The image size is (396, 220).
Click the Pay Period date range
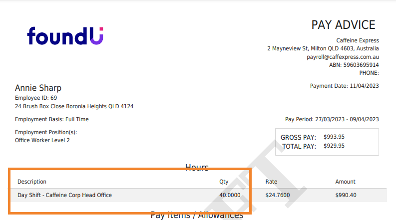pos(332,119)
